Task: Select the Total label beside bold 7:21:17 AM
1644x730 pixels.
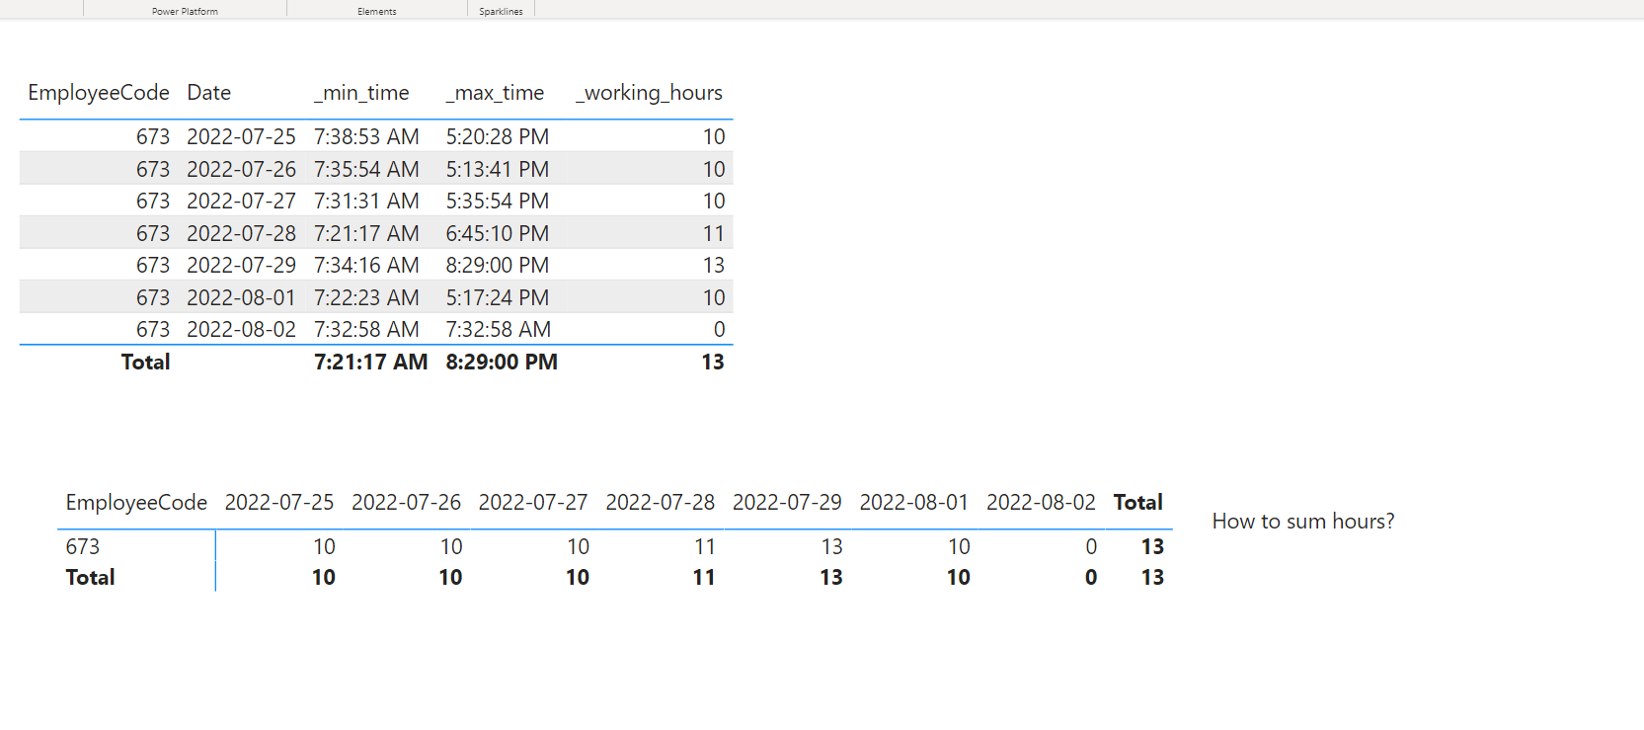Action: click(x=145, y=362)
